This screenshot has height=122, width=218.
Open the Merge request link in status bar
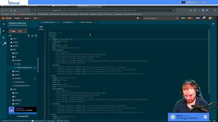64,121
